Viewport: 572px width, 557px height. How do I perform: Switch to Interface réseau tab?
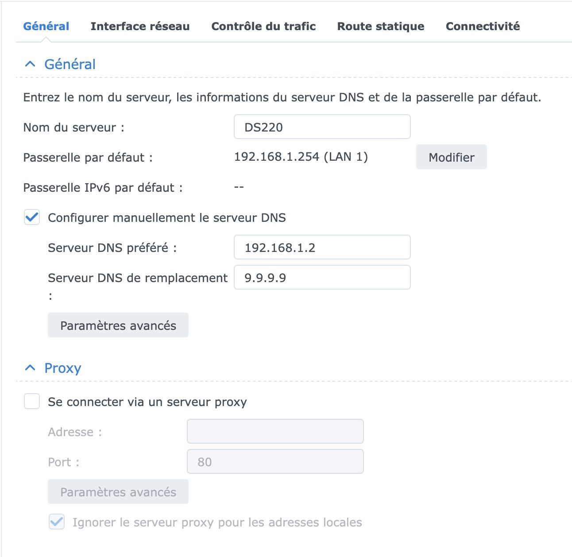point(140,27)
